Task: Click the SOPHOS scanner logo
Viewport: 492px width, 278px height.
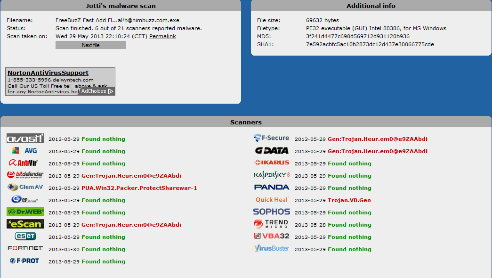Action: click(272, 212)
